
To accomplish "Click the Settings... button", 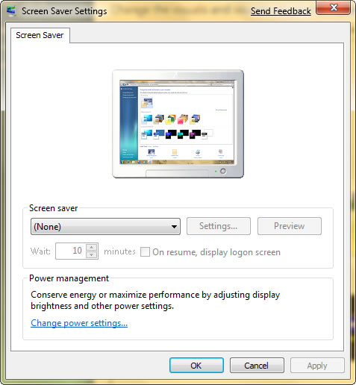I will coord(219,226).
